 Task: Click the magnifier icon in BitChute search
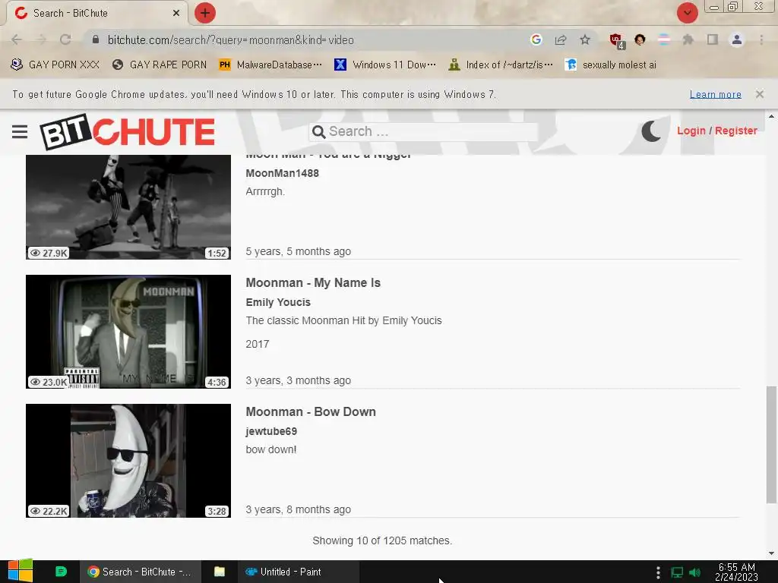tap(318, 132)
